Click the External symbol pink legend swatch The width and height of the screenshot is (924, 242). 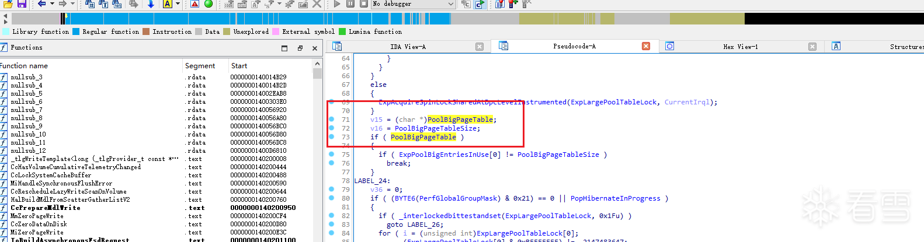[x=276, y=31]
